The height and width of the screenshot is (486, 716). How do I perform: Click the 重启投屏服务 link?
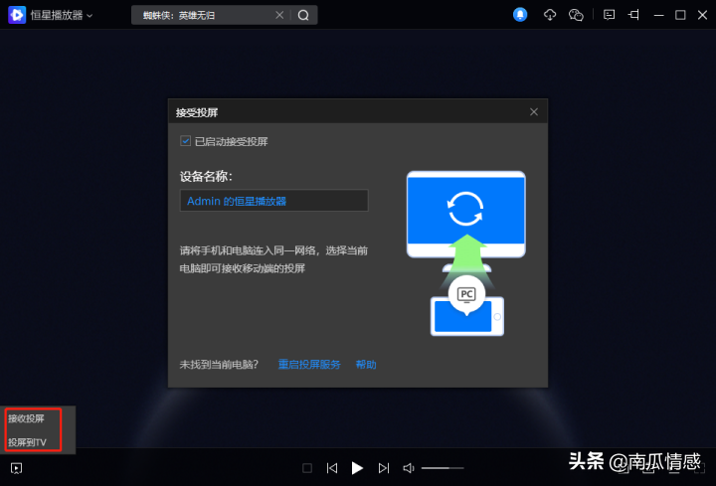(x=309, y=364)
